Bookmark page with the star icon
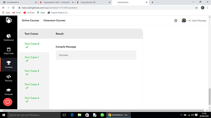This screenshot has height=118, width=211. 196,8
